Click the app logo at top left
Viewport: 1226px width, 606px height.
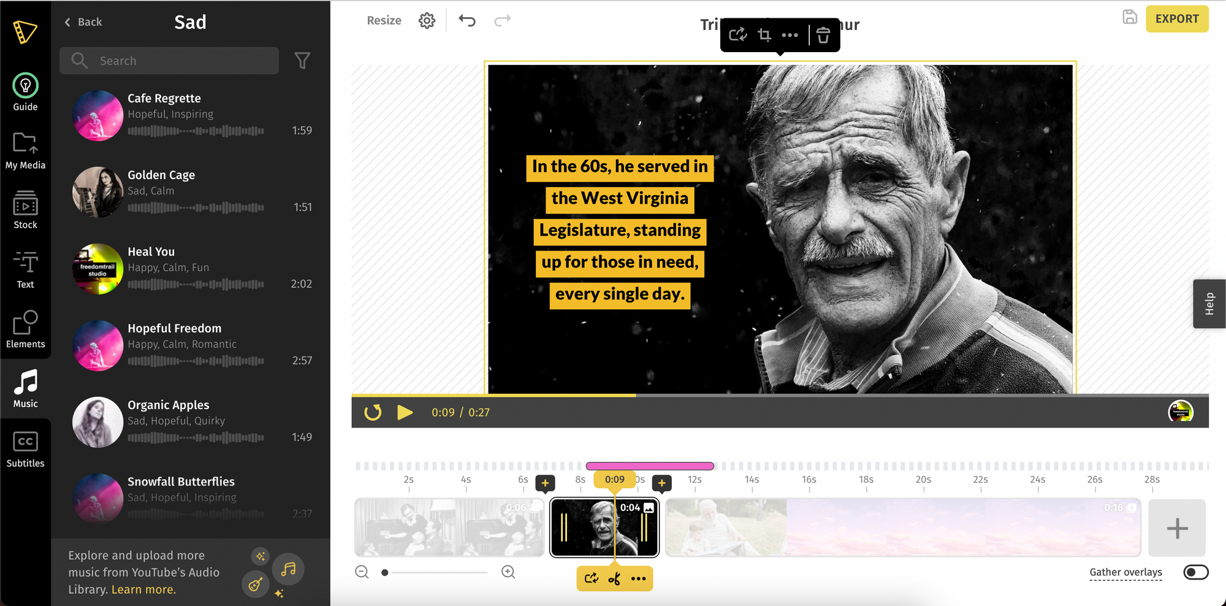click(x=25, y=32)
